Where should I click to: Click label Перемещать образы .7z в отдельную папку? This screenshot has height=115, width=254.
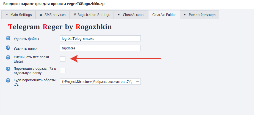35,71
